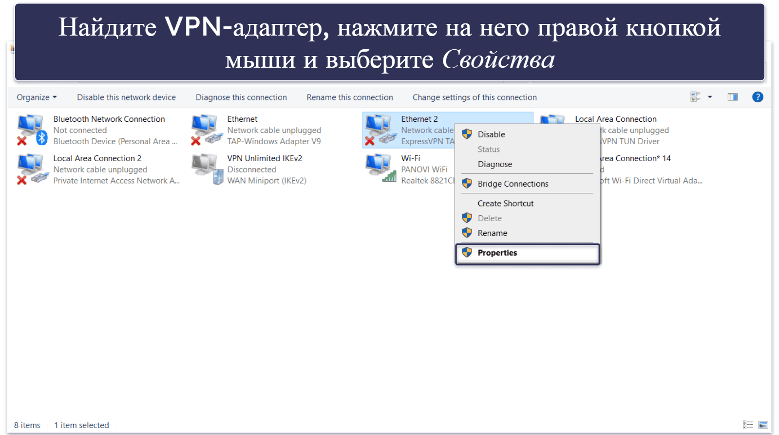Select the Ethernet 2 label
Screen dimensions: 779x435
pyautogui.click(x=419, y=119)
